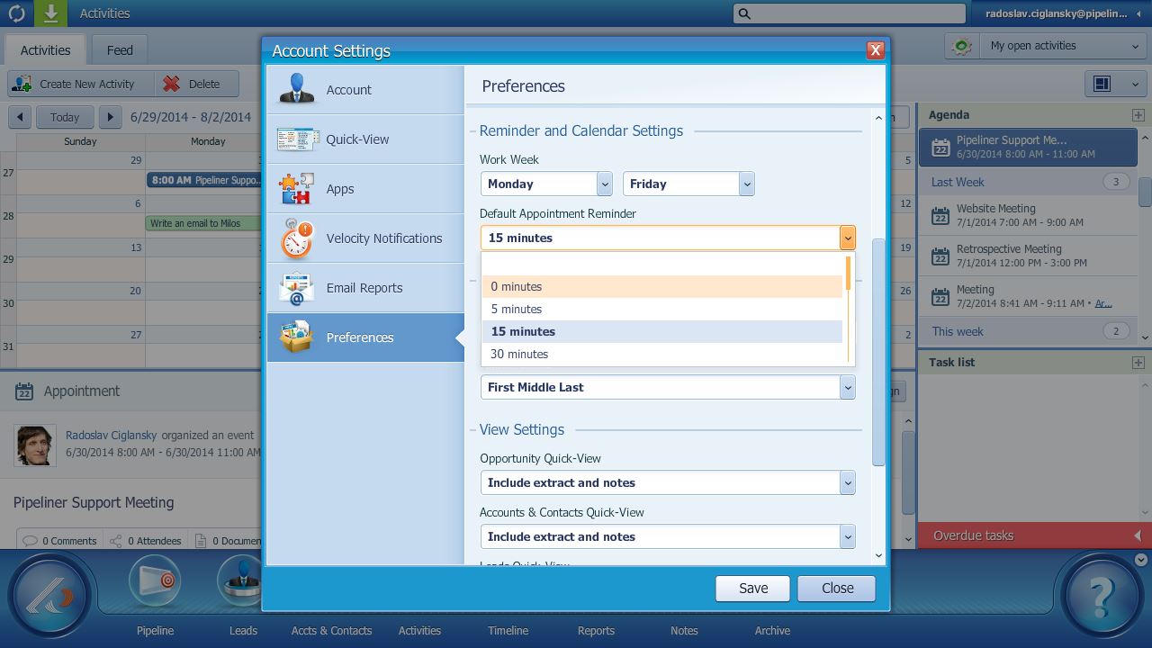Select 15 minutes in the dropdown list
Image resolution: width=1152 pixels, height=648 pixels.
coord(662,331)
